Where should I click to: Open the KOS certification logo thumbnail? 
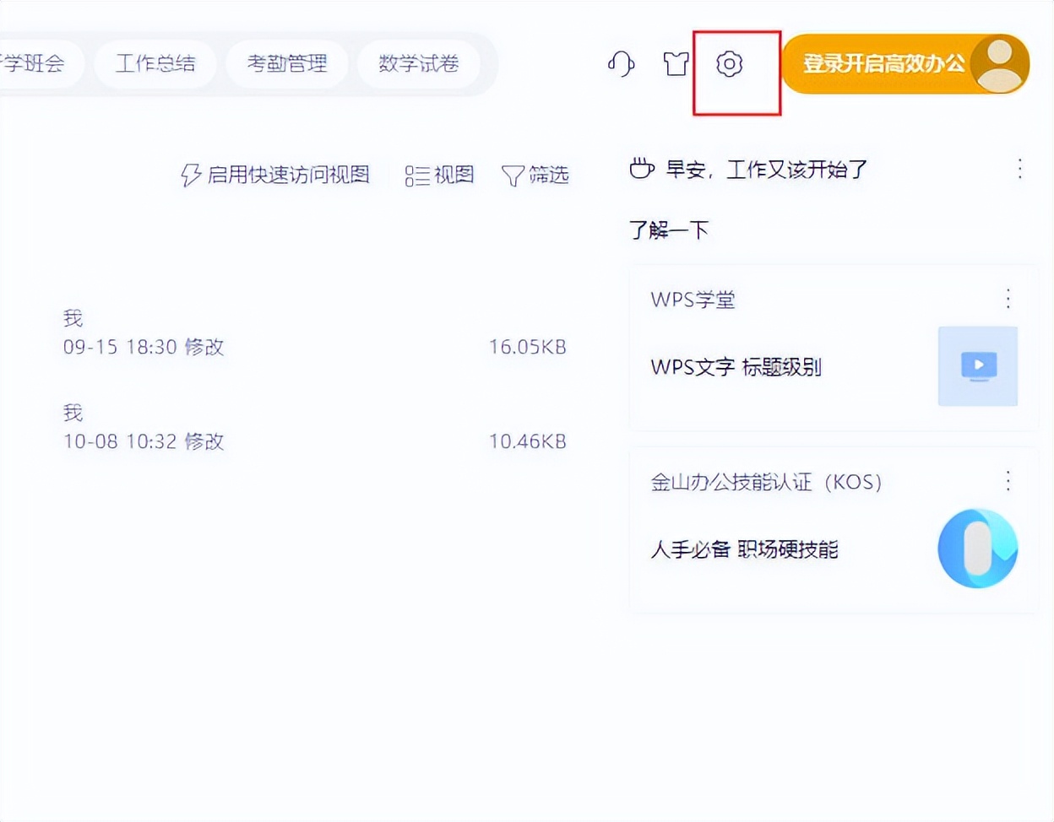point(977,548)
